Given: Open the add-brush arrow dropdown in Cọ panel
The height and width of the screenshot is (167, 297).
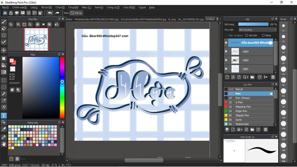Looking at the screenshot, I should click(240, 129).
